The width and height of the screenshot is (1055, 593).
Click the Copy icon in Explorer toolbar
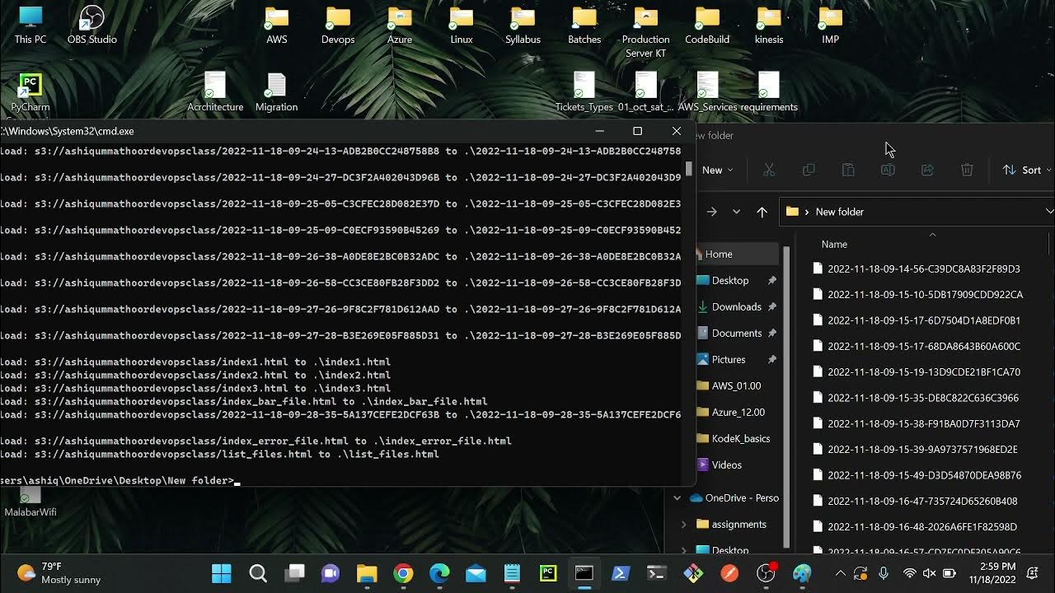(x=809, y=170)
